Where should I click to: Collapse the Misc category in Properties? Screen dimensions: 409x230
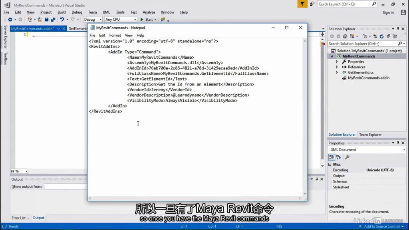click(330, 164)
